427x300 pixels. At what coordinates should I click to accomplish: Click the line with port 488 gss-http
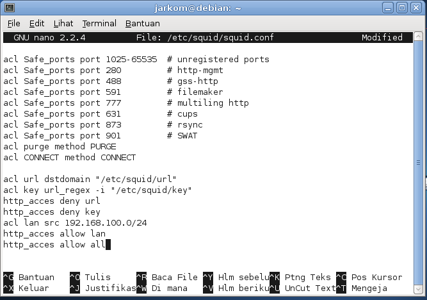tap(111, 81)
